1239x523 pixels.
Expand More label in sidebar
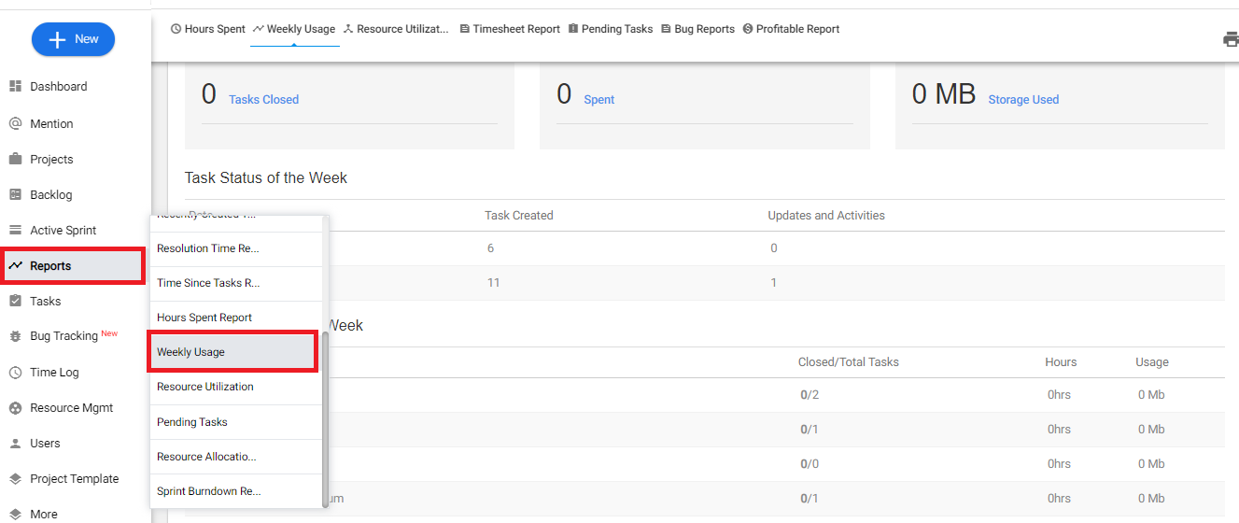[43, 514]
